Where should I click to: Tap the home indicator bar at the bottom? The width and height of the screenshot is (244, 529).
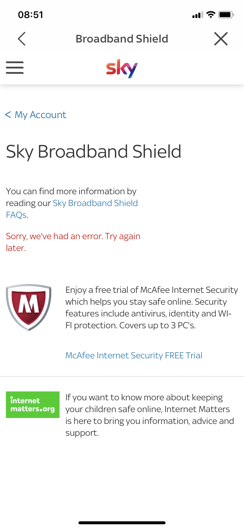[122, 523]
